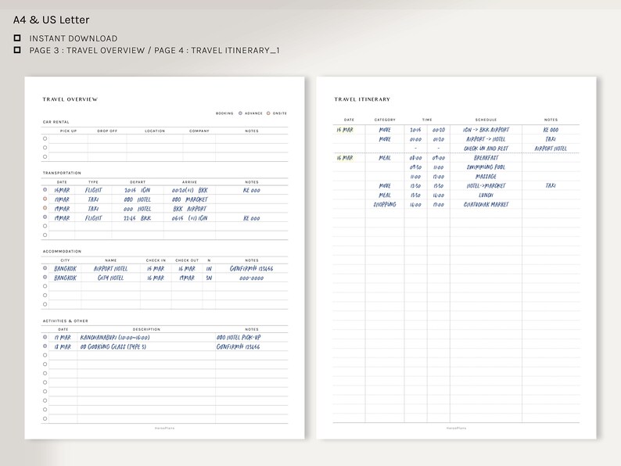Image resolution: width=621 pixels, height=466 pixels.
Task: Mark the circle beside the CITY HOTEL accommodation row
Action: (45, 277)
